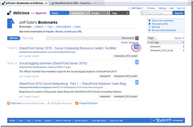
Task: Close the SharePoint Server 2010 browser tab
Action: [95, 3]
